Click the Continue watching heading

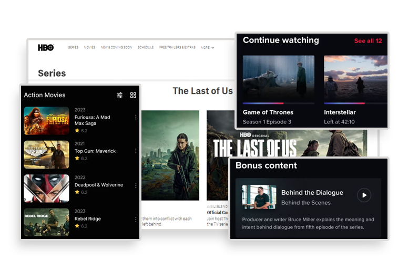click(281, 40)
